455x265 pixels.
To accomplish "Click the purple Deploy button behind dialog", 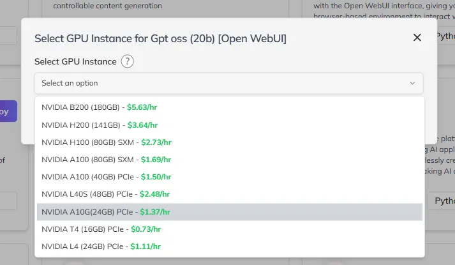I will tap(8, 112).
